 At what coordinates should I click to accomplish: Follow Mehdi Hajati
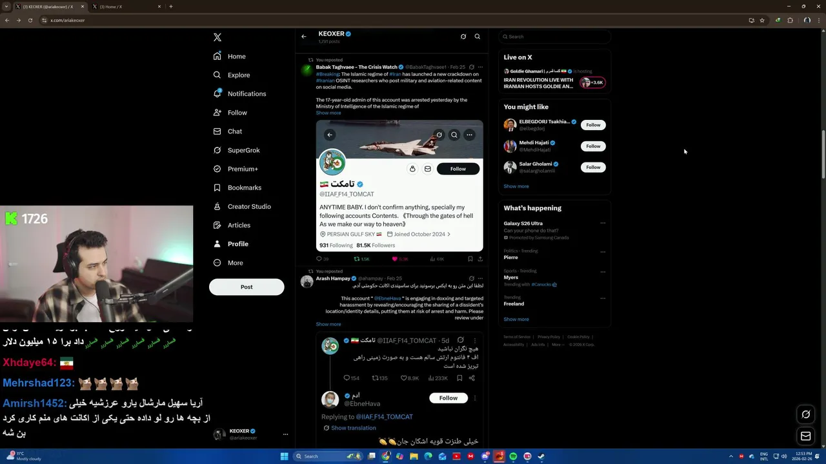point(593,146)
